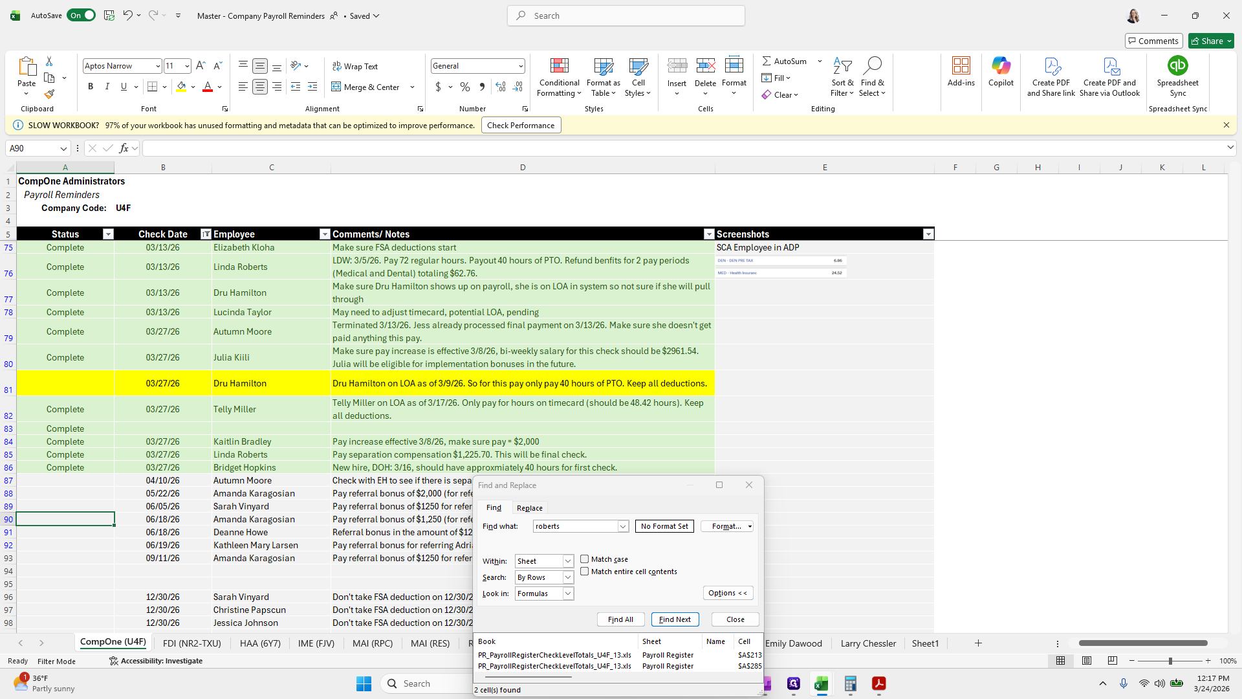Expand the Number Format General dropdown
Screen dimensions: 1242x699
pos(520,66)
